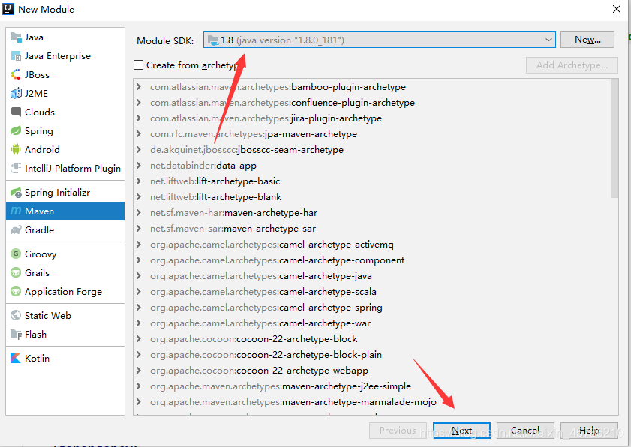Click the Previous button

[x=398, y=430]
